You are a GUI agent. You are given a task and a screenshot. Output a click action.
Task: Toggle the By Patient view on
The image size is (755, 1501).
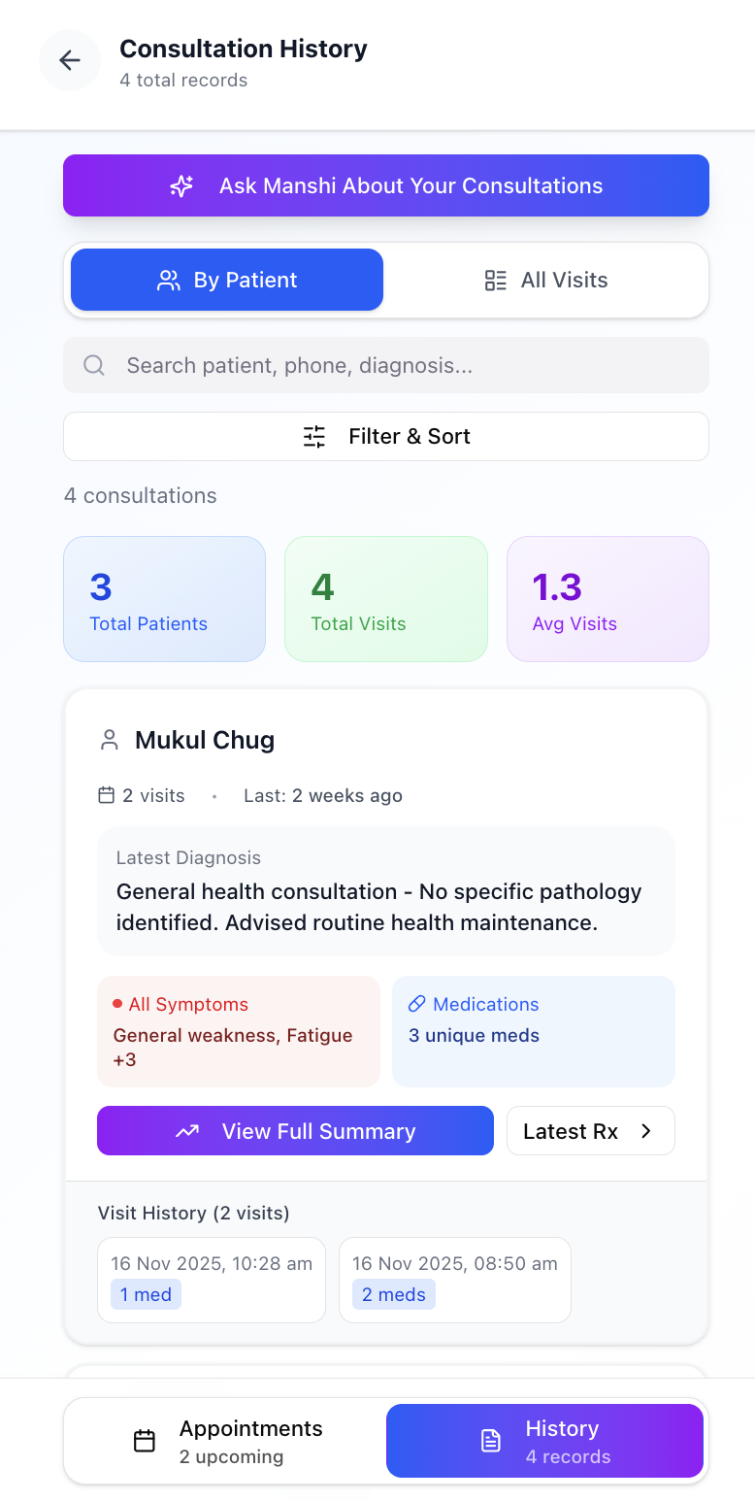pos(226,280)
